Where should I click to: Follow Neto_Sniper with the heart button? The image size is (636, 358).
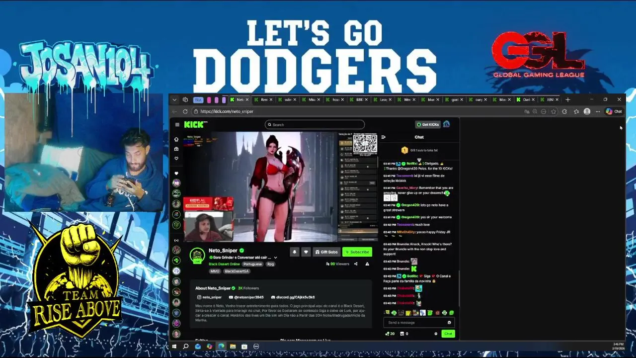tap(306, 252)
